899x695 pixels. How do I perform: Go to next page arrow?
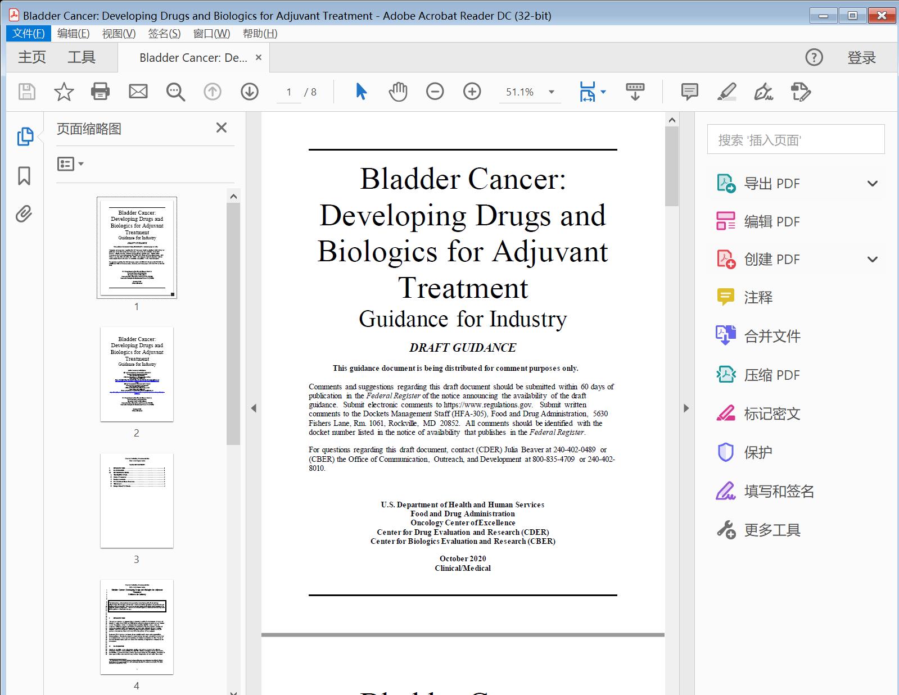click(x=250, y=92)
